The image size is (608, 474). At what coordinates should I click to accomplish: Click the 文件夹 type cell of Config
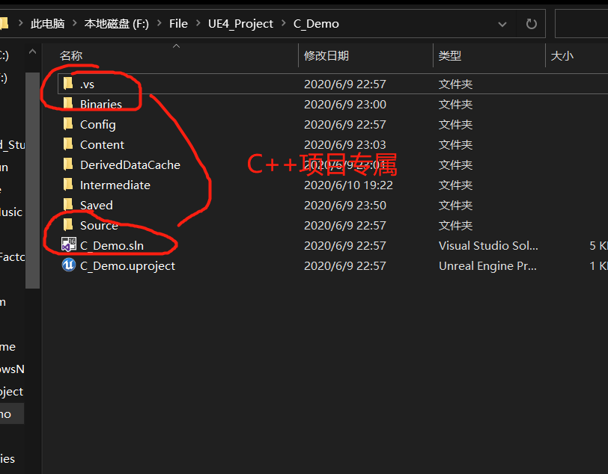pyautogui.click(x=455, y=125)
